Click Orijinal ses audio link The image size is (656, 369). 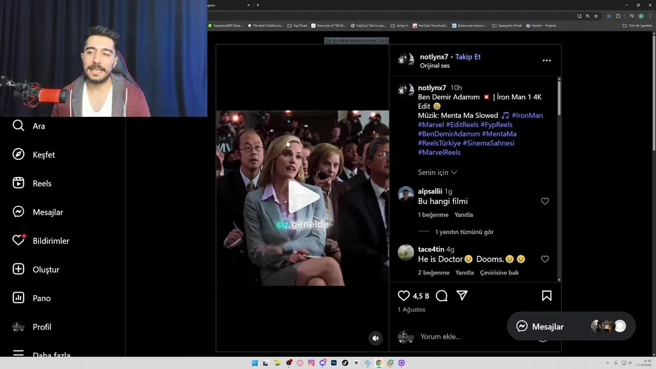[435, 66]
